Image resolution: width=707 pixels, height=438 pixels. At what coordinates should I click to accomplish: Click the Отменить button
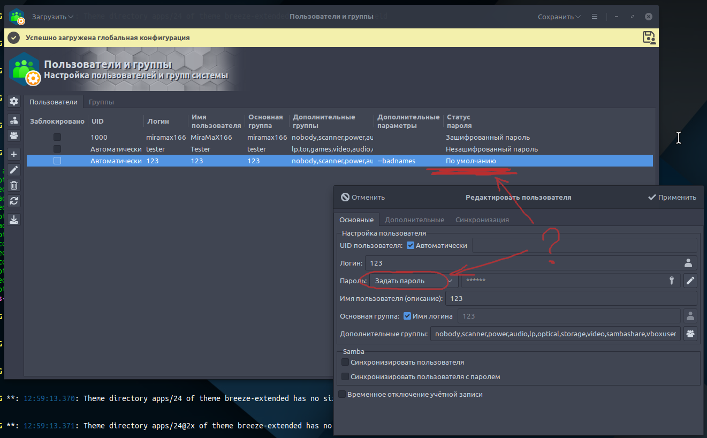pos(363,197)
